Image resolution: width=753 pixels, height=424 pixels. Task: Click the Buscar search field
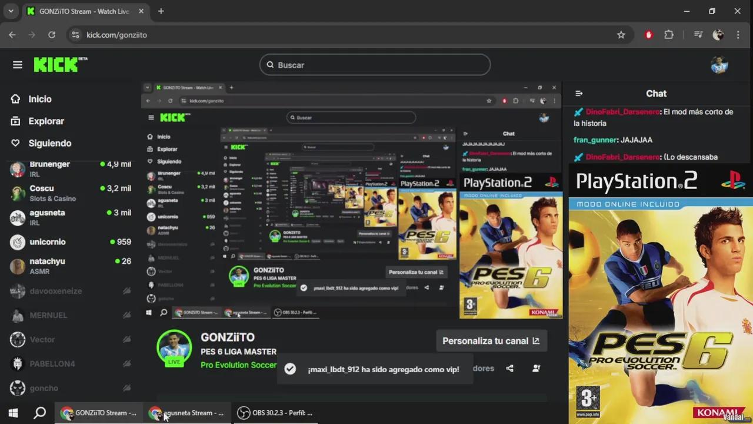375,65
